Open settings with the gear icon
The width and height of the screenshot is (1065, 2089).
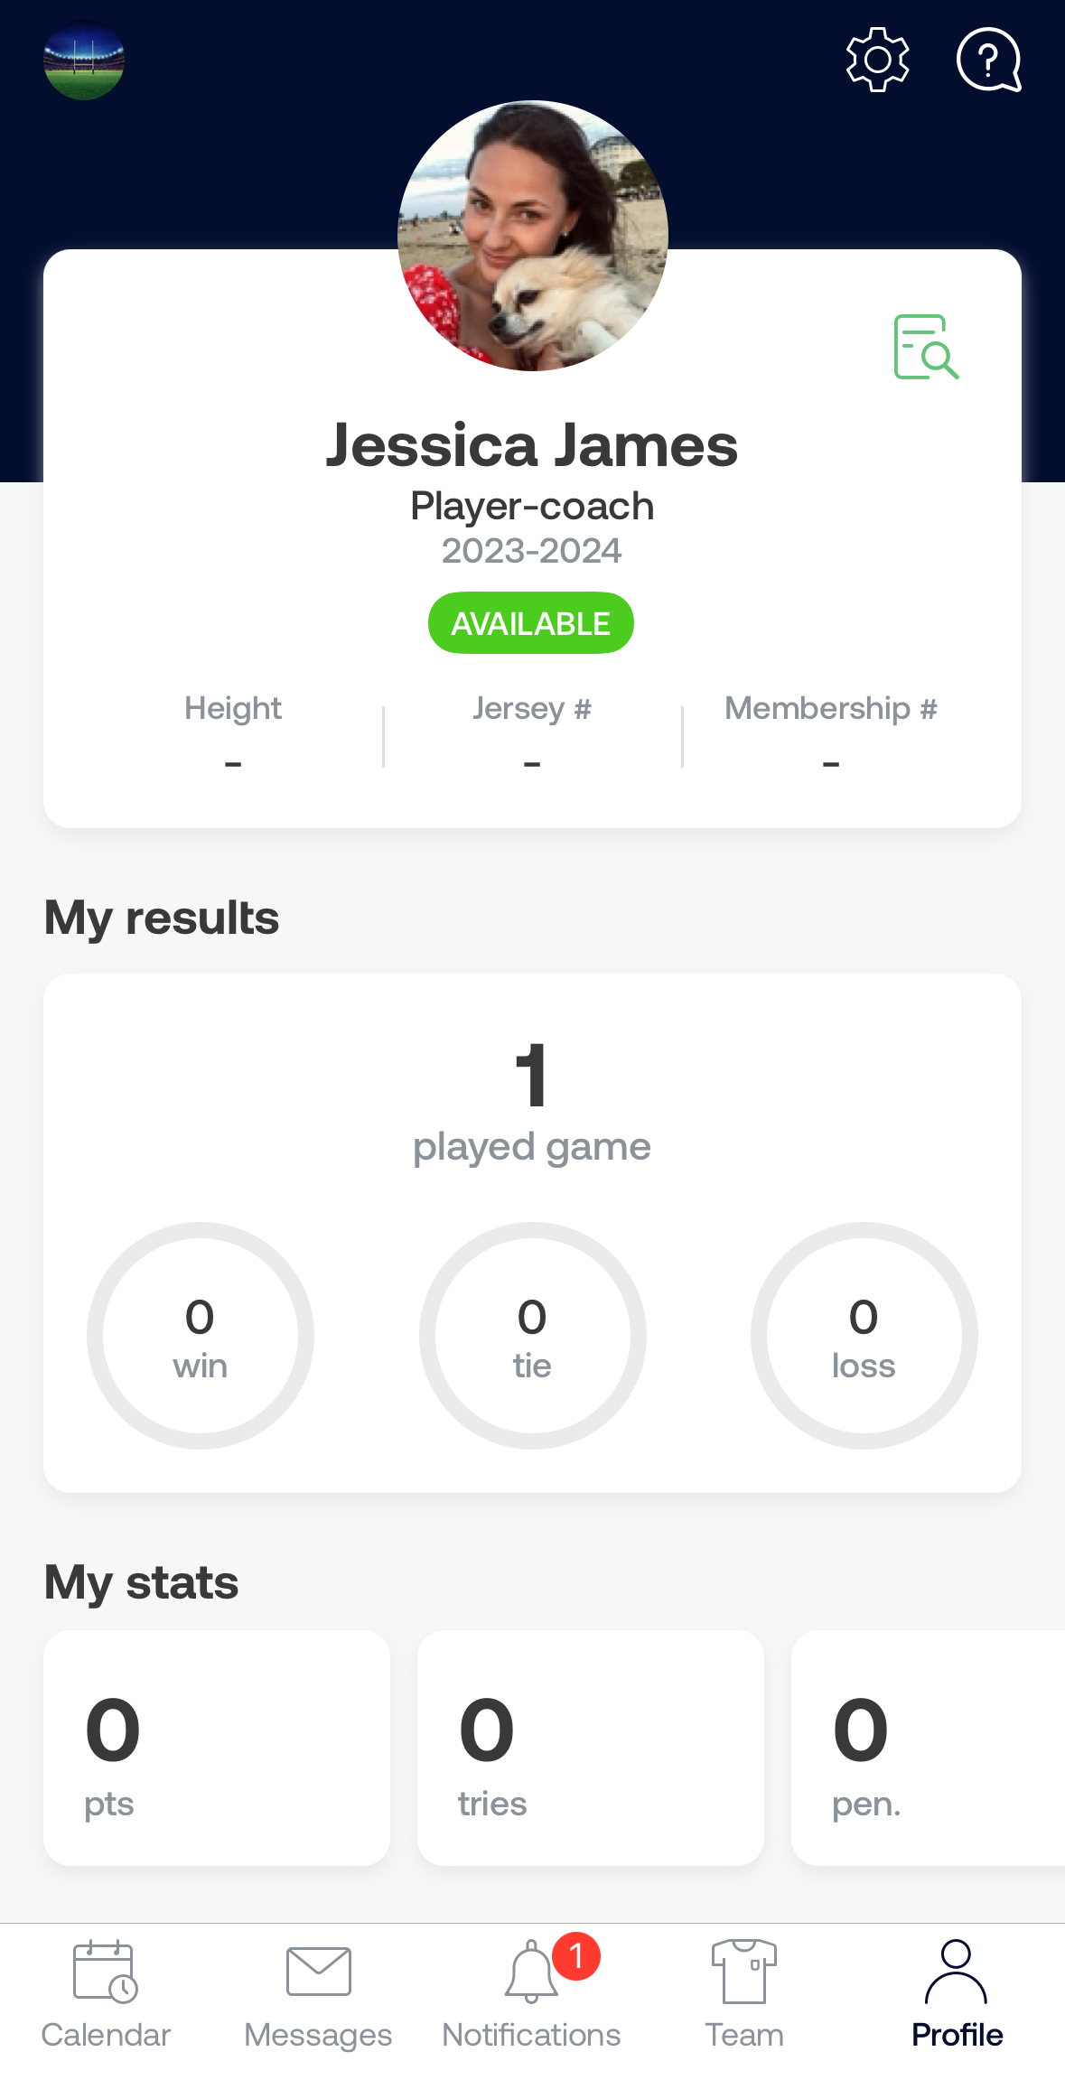coord(877,60)
